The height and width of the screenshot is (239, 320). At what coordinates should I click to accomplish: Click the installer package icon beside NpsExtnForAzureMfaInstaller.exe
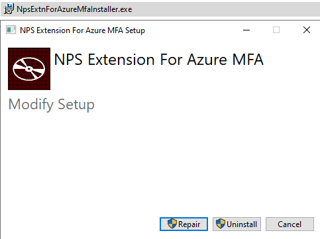9,9
